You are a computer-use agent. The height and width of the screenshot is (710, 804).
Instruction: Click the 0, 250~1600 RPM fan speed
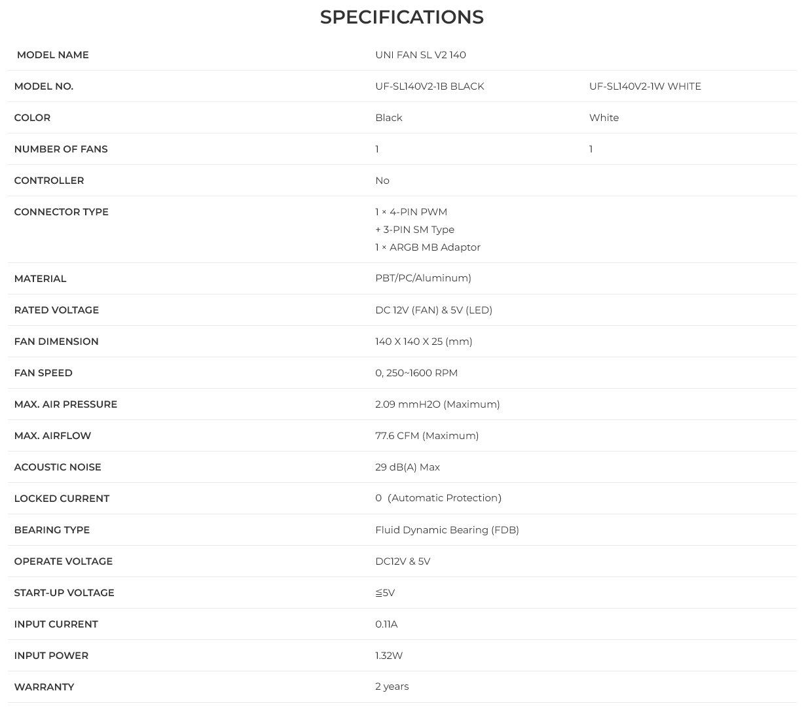416,373
